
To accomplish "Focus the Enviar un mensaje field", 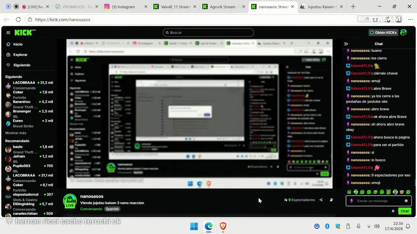I will coord(379,201).
